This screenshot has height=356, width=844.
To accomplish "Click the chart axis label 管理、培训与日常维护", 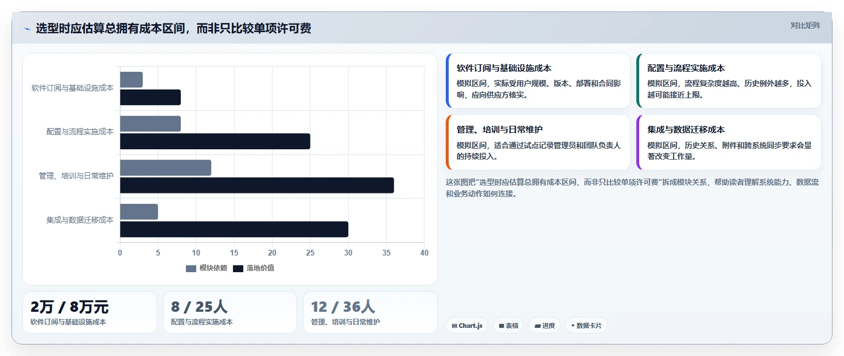I will pos(76,176).
